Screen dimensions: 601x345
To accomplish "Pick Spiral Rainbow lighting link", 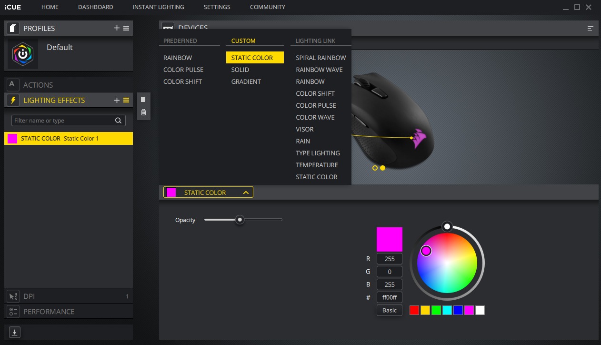I will (x=321, y=58).
